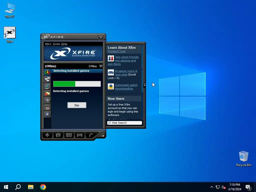Click the muted volume tray icon
Viewport: 256px width, 192px height.
(x=223, y=187)
